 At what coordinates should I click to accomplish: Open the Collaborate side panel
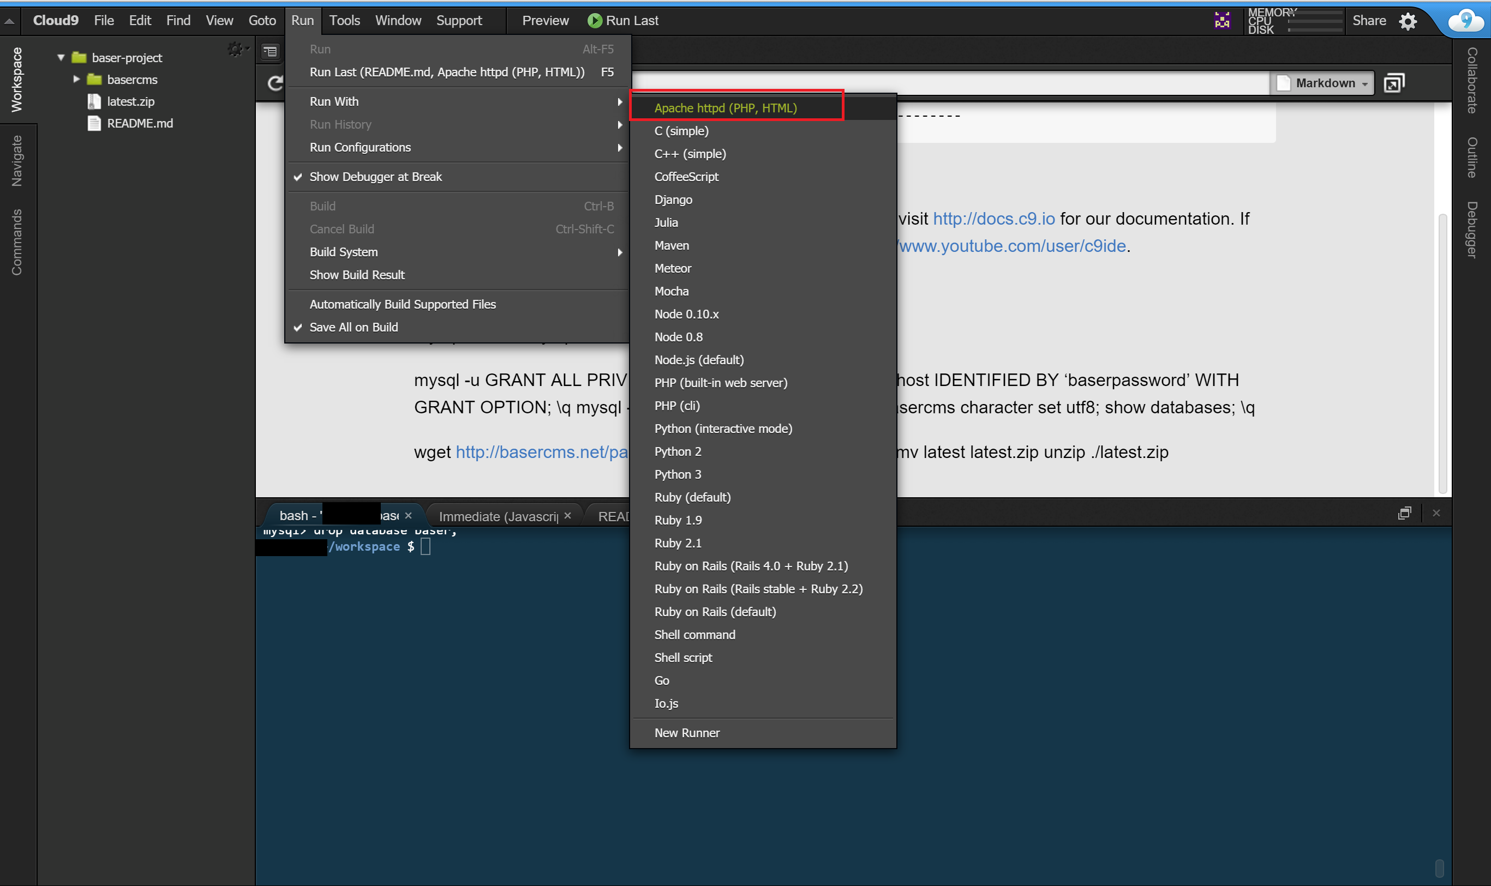pyautogui.click(x=1472, y=80)
